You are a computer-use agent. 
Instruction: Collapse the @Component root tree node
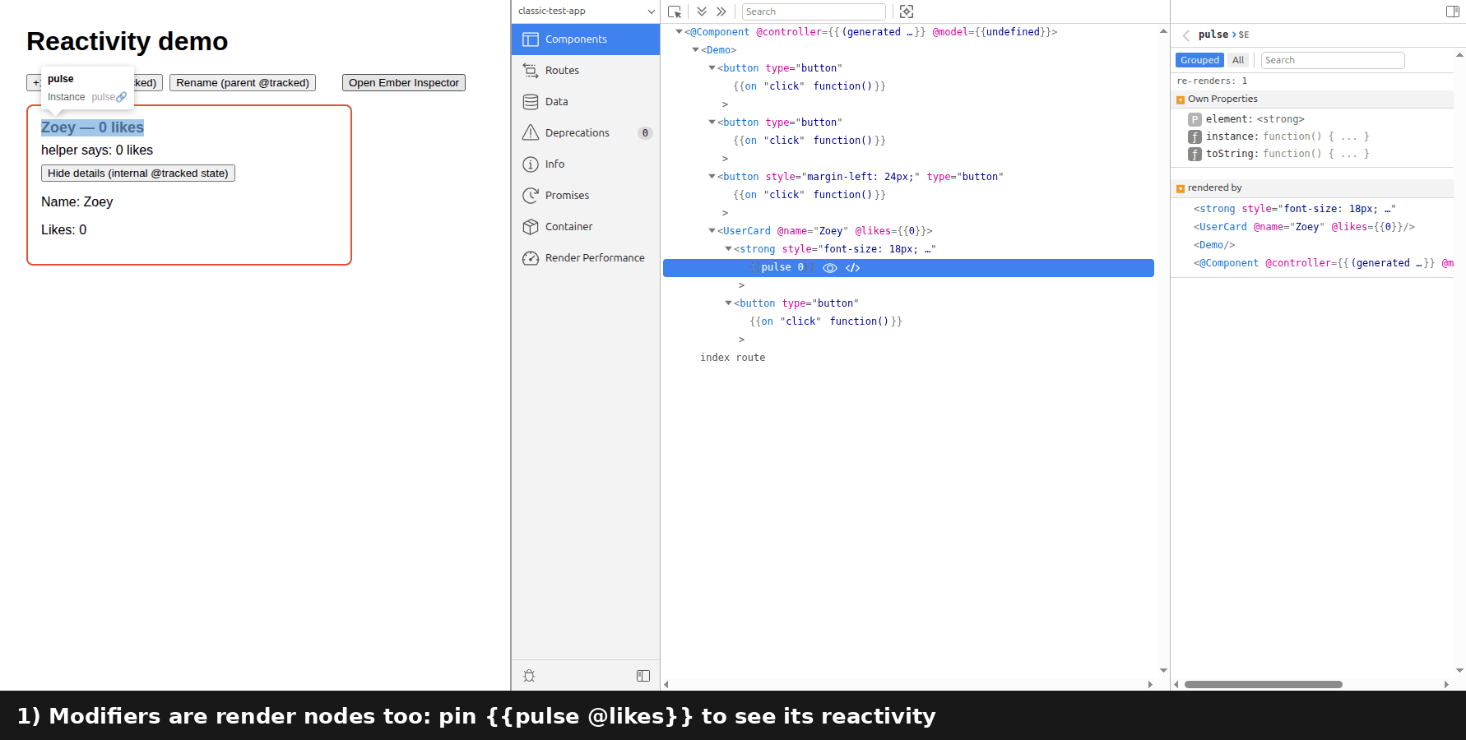pyautogui.click(x=679, y=32)
